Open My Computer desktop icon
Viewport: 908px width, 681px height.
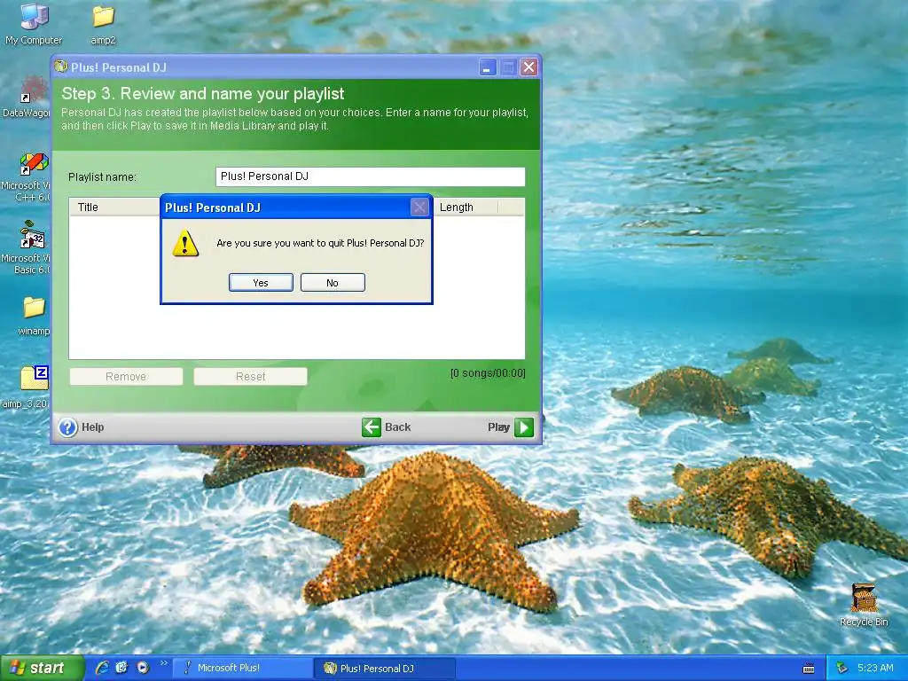34,24
